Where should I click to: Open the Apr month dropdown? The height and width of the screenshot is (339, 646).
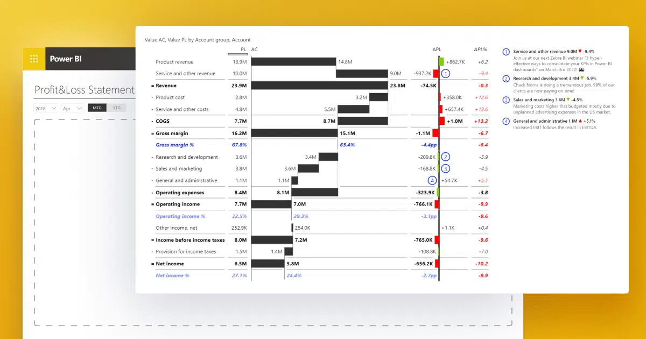point(72,108)
